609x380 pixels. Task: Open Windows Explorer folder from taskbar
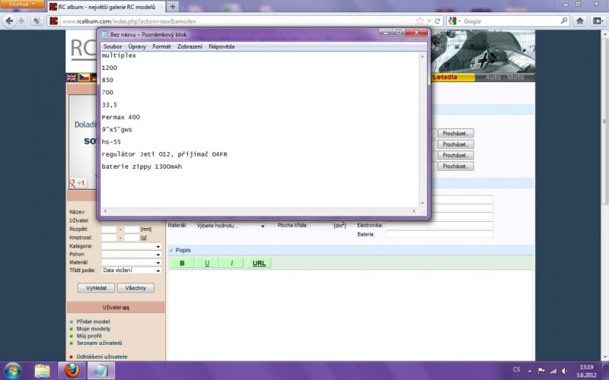click(x=43, y=370)
